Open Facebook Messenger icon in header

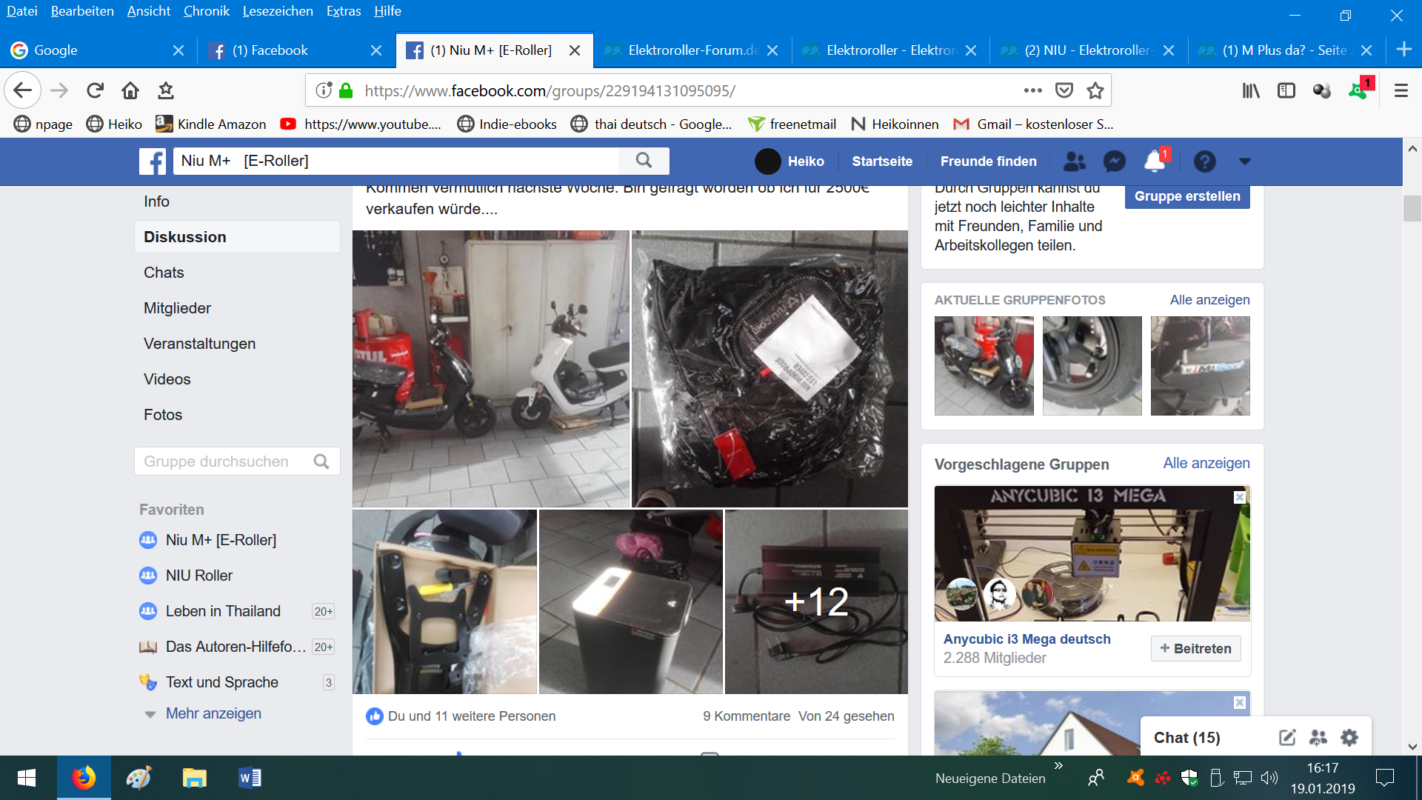[1114, 161]
